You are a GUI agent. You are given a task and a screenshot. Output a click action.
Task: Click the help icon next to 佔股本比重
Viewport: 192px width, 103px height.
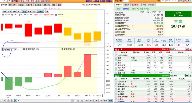(x=135, y=32)
